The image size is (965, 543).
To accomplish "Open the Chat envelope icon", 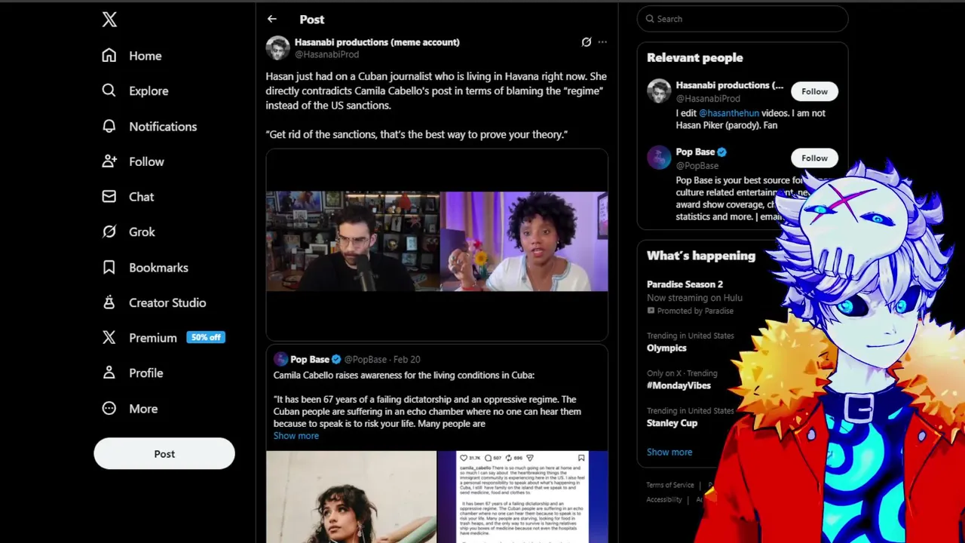I will click(x=109, y=197).
